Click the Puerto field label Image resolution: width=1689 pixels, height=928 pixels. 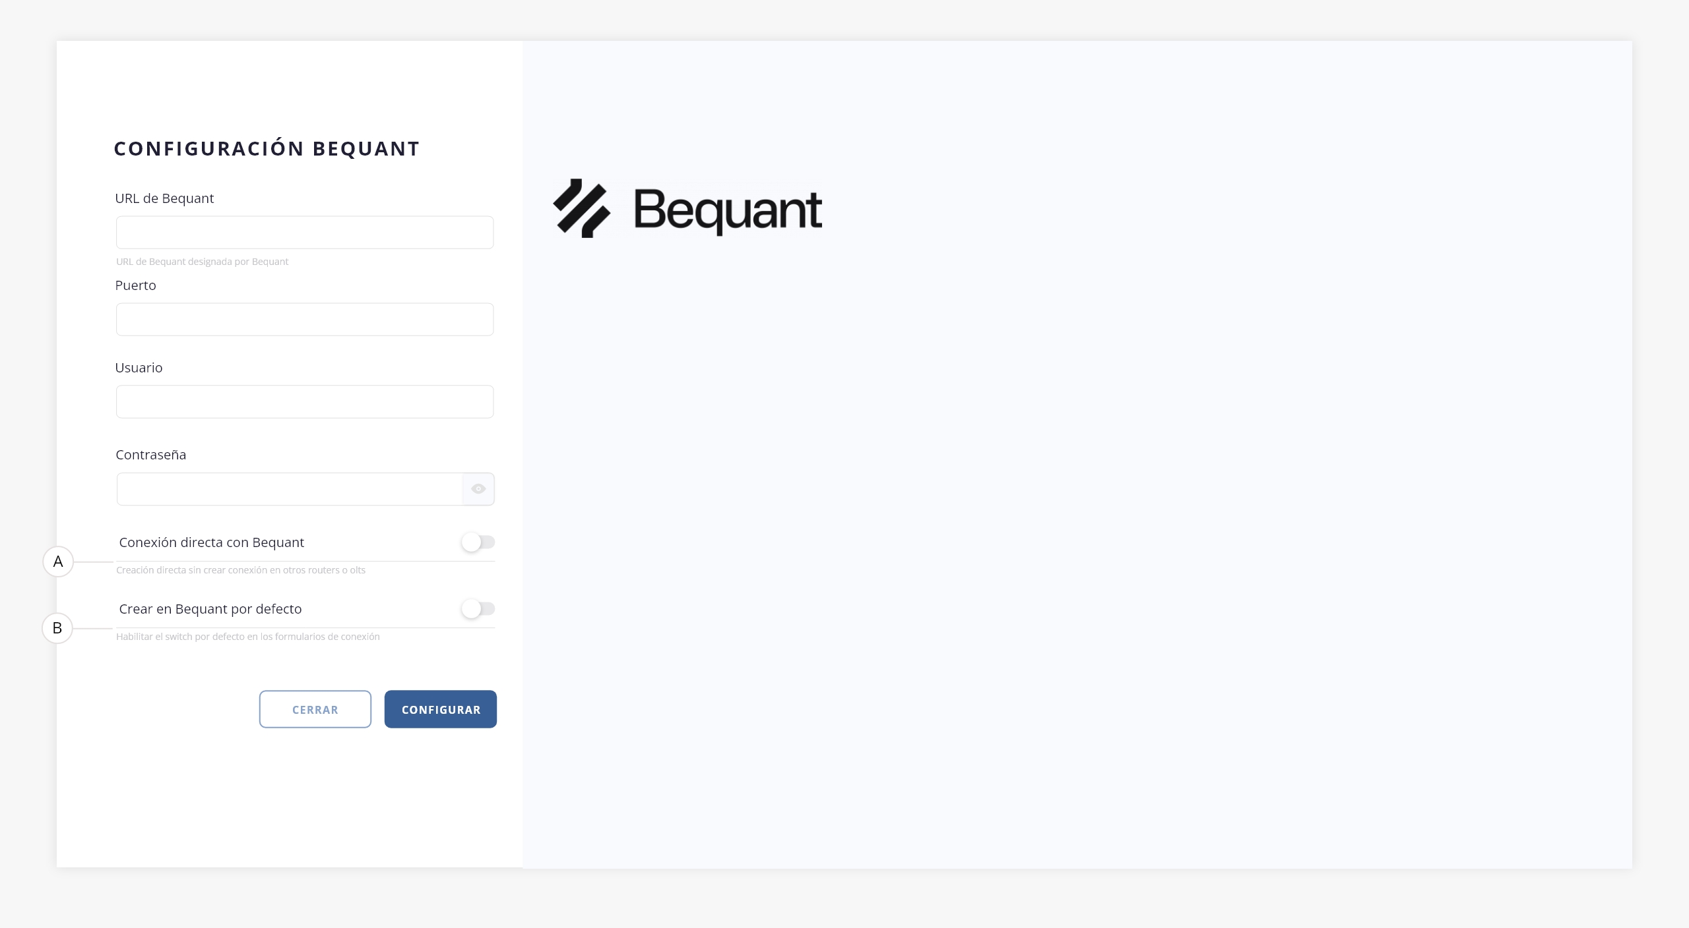tap(135, 285)
